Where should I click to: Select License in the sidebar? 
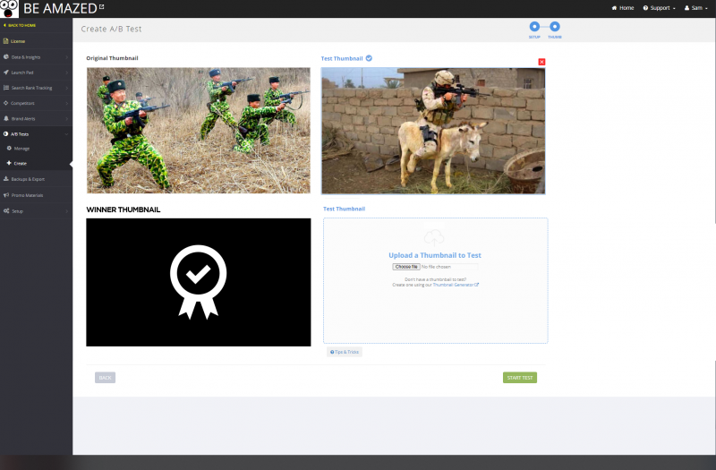pyautogui.click(x=18, y=41)
